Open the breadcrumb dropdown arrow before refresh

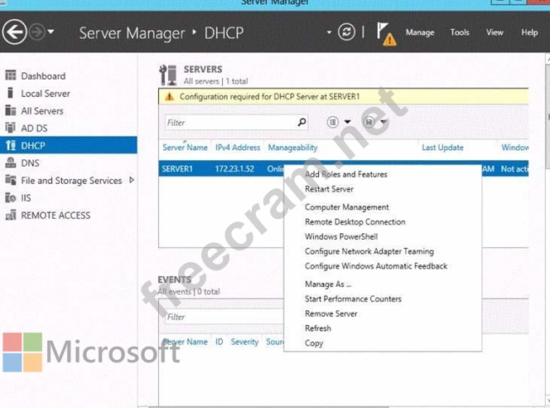[329, 32]
